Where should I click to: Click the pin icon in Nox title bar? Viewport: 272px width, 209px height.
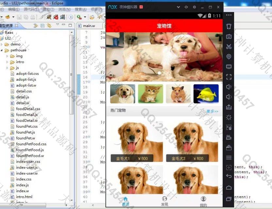pyautogui.click(x=186, y=7)
